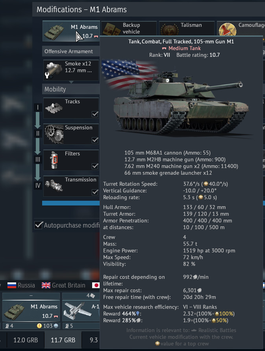Select the 11.7 GRB preset
Viewport: 265px width, 351px height.
[63, 340]
